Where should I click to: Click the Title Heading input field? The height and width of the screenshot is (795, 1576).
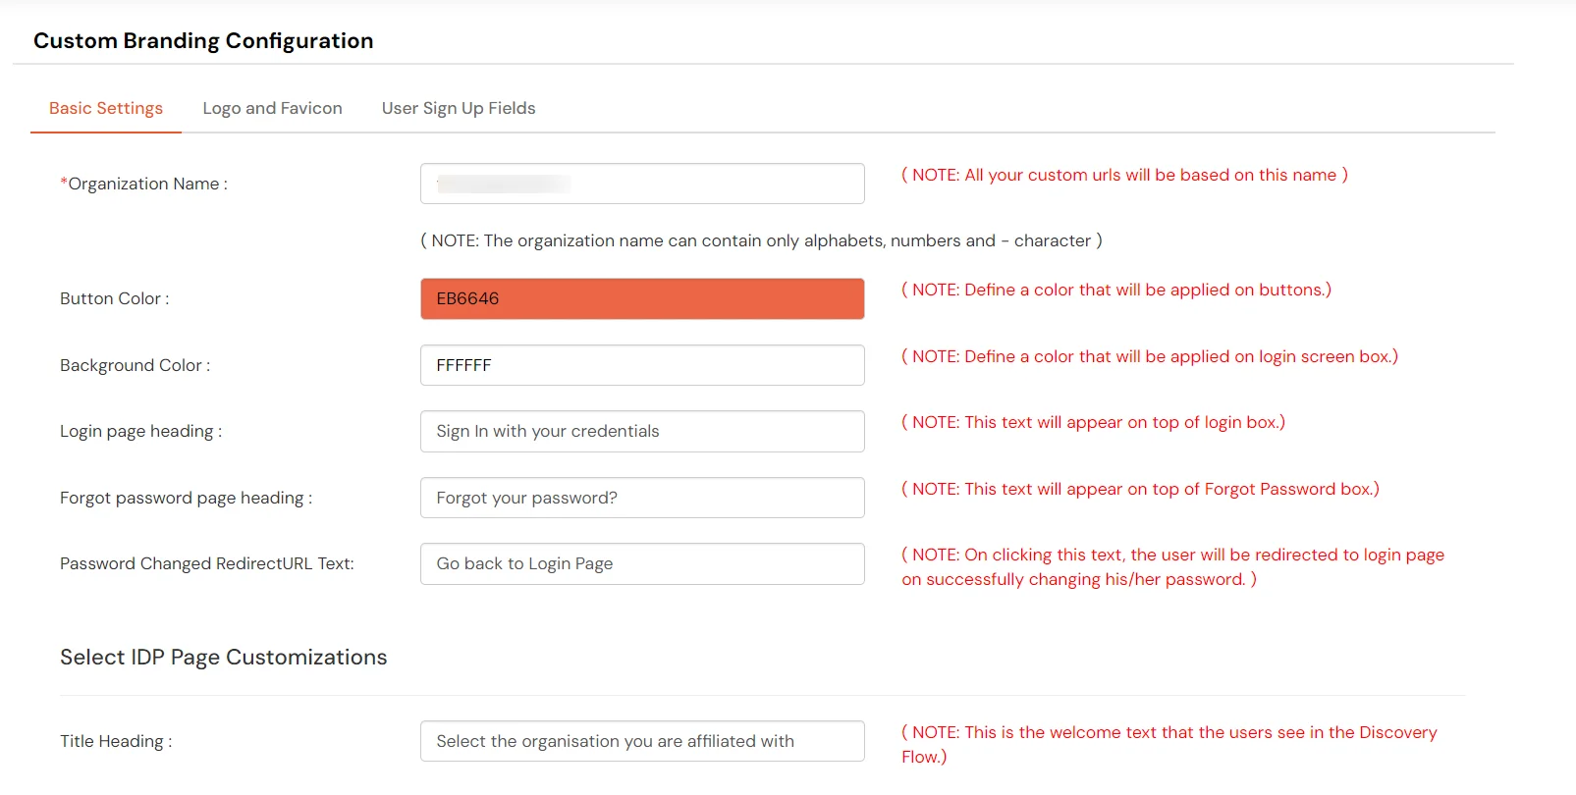coord(641,740)
